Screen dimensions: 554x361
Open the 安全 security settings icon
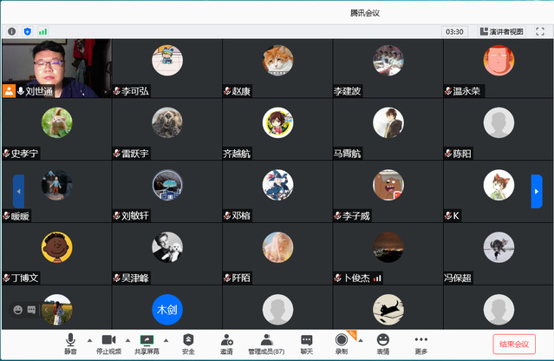point(188,344)
